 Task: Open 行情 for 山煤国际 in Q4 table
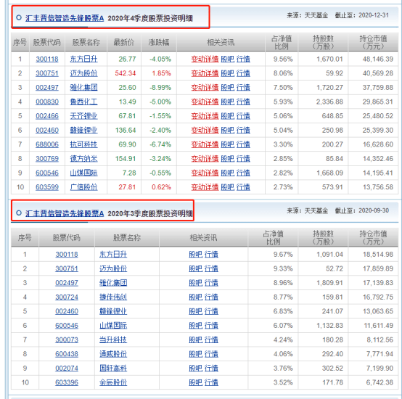point(243,173)
